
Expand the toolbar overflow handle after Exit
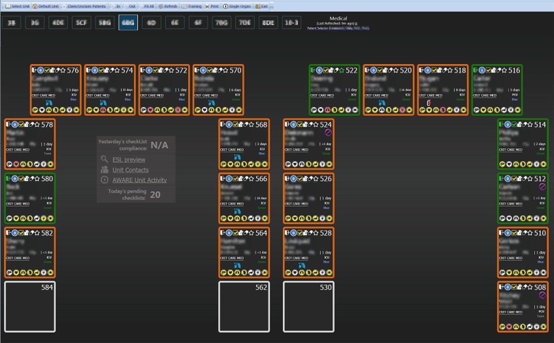(x=272, y=6)
